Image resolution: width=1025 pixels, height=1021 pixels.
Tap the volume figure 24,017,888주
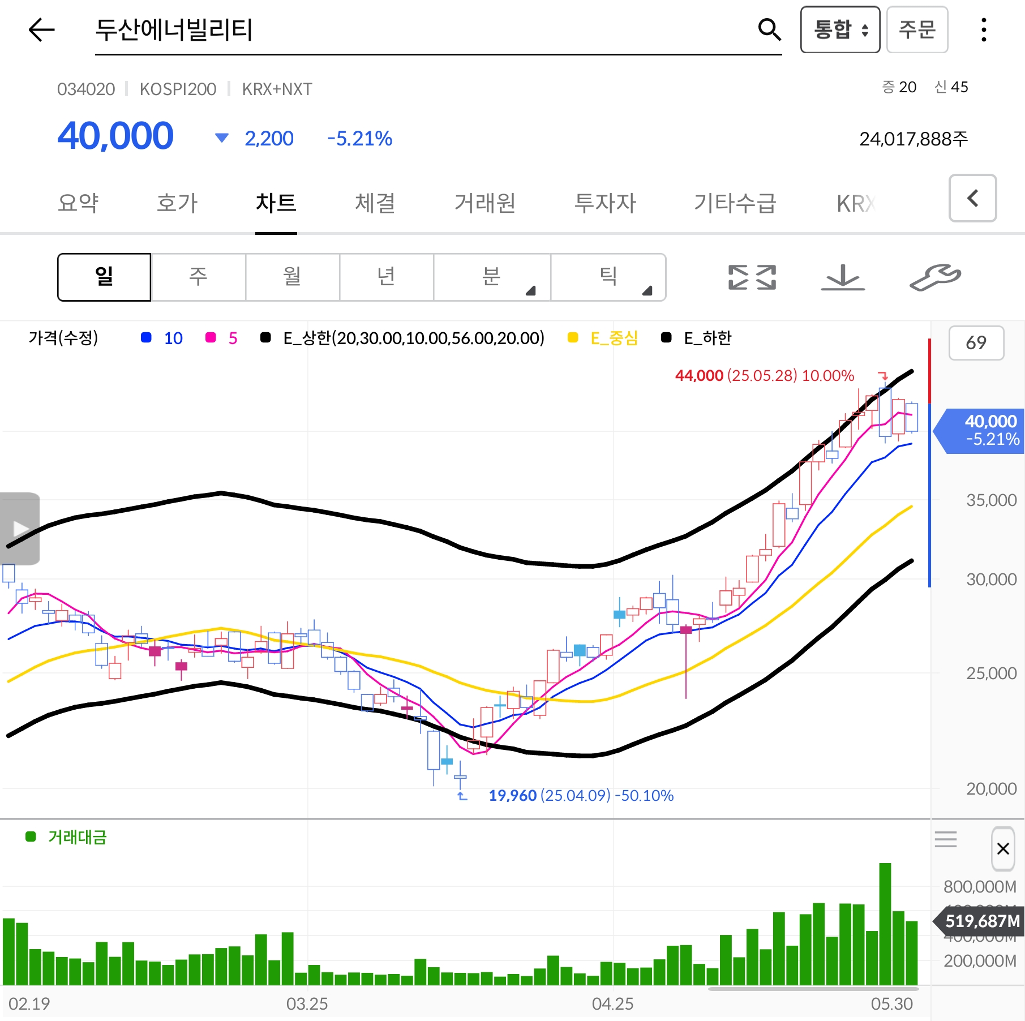914,139
